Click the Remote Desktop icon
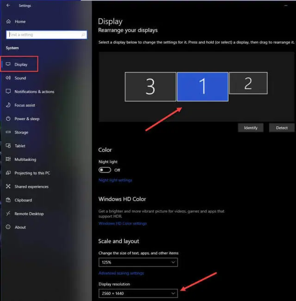The width and height of the screenshot is (296, 301). coord(8,214)
